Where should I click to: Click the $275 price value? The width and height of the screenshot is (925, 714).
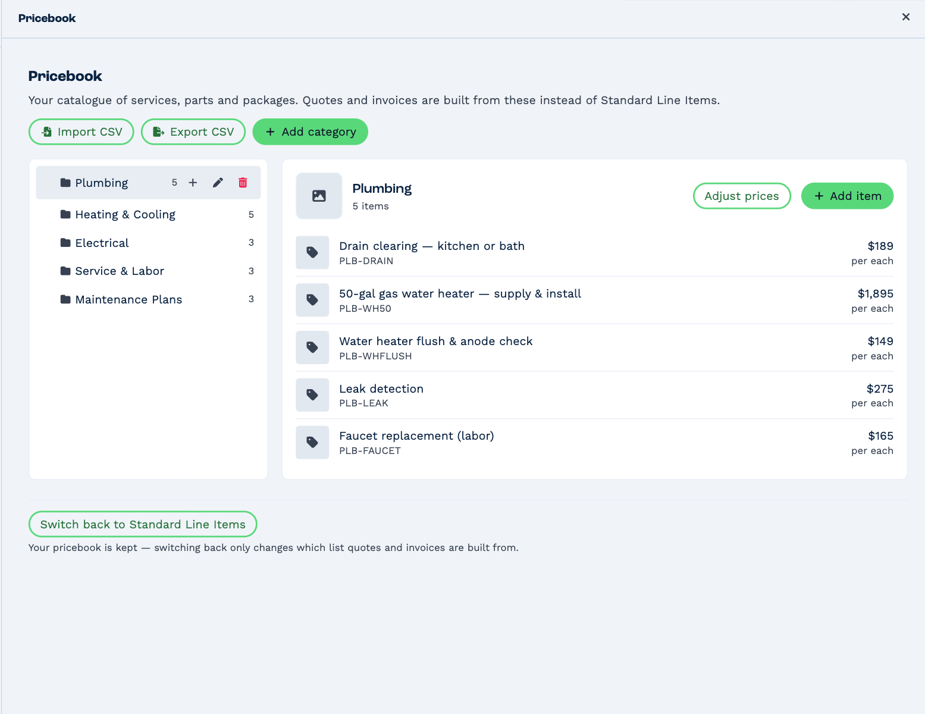[880, 389]
